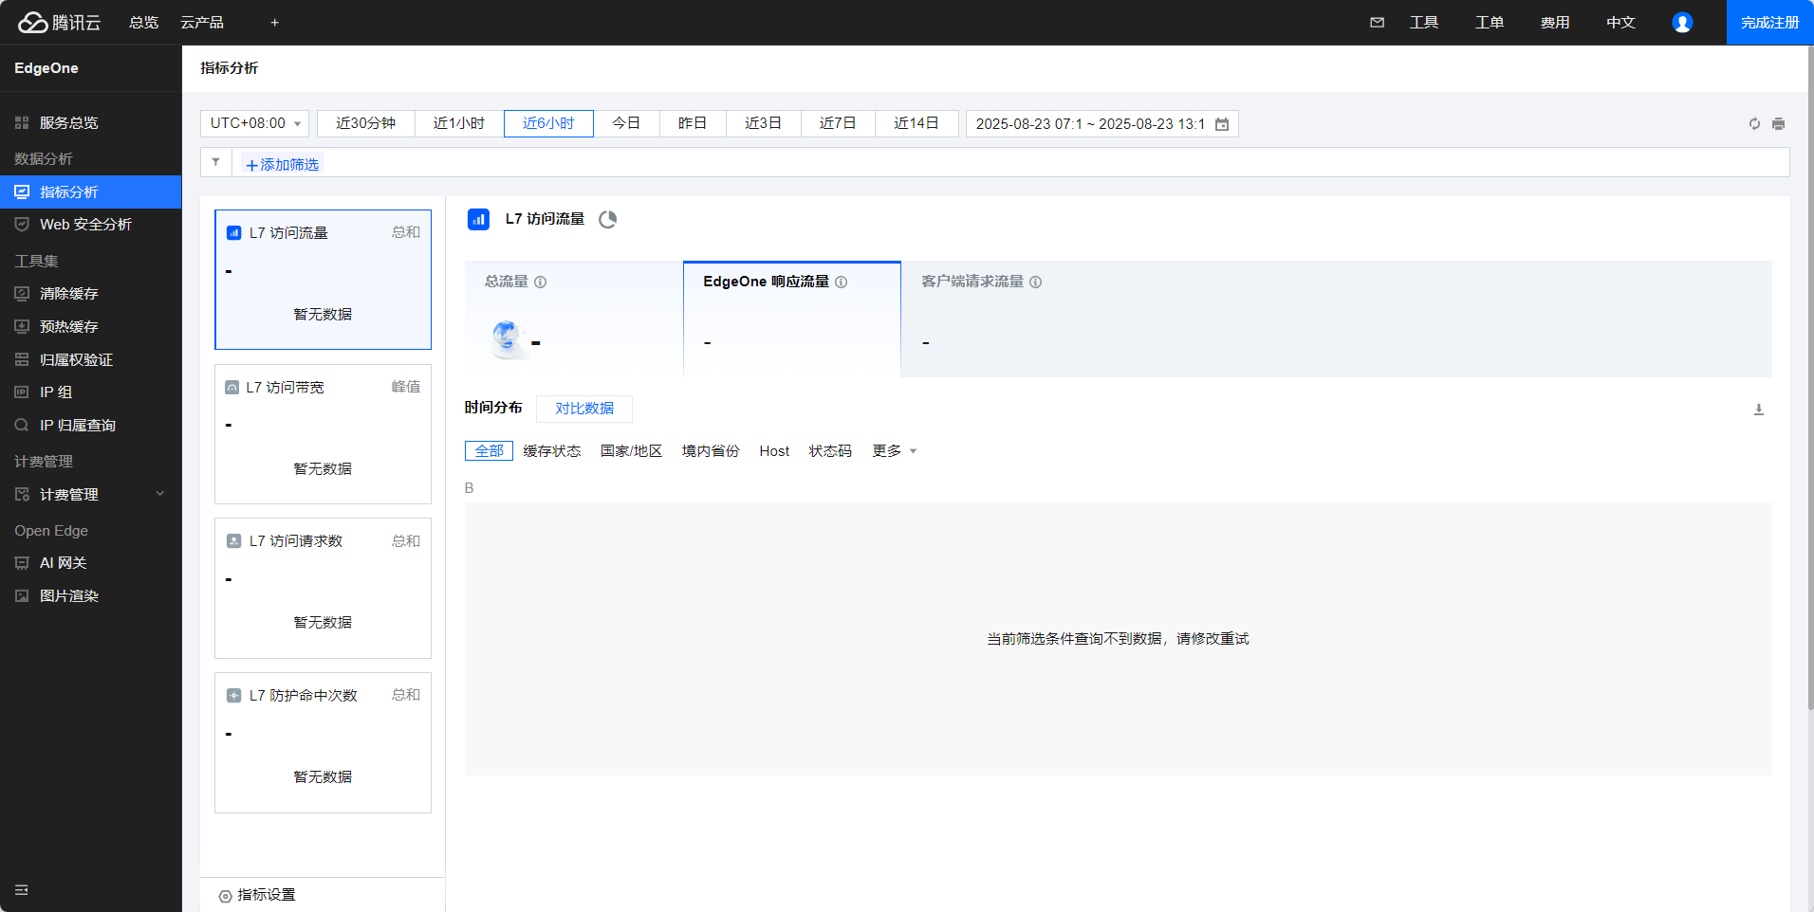Screen dimensions: 1814x912
Task: Click the 完成注册 button
Action: (x=1769, y=23)
